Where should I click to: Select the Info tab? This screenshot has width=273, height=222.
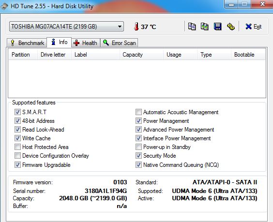(59, 42)
